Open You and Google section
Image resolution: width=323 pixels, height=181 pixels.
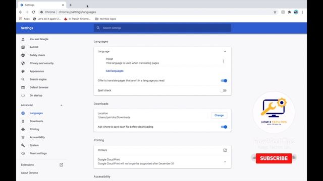click(39, 39)
